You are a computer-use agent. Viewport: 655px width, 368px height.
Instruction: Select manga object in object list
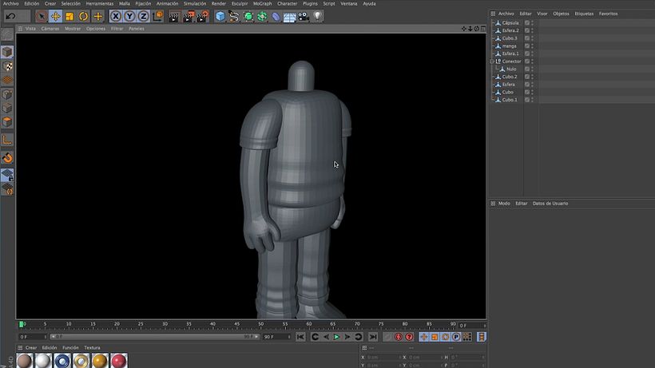pyautogui.click(x=509, y=46)
